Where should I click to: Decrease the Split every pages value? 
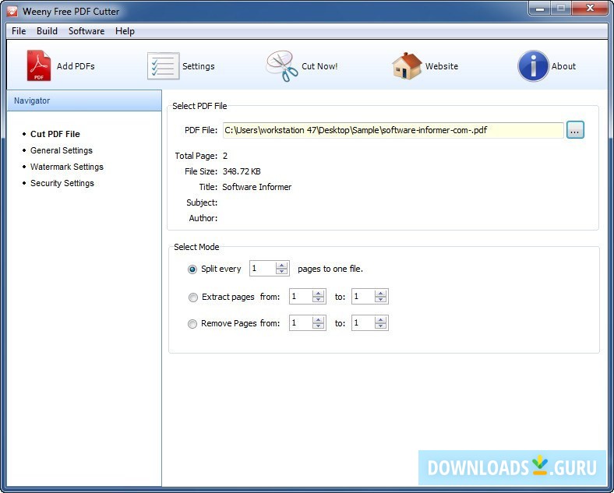click(x=281, y=272)
